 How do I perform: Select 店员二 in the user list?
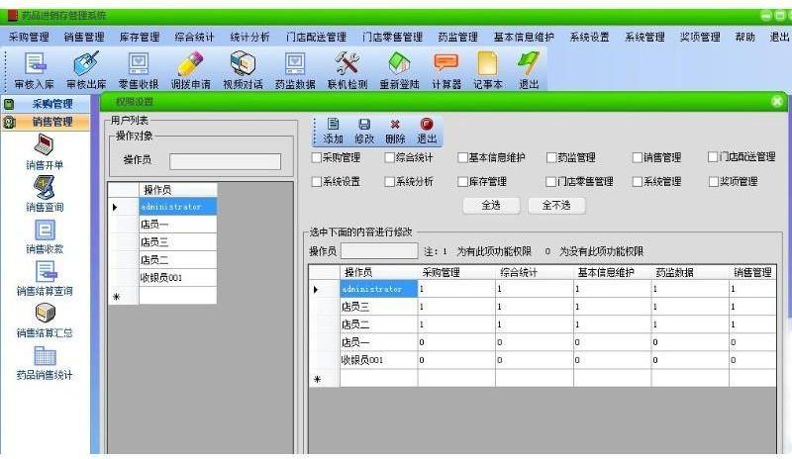click(178, 259)
